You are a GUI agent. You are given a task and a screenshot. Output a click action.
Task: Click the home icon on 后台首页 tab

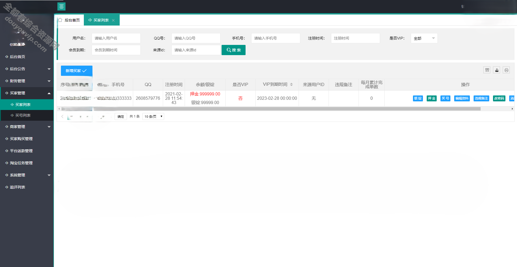click(x=60, y=20)
